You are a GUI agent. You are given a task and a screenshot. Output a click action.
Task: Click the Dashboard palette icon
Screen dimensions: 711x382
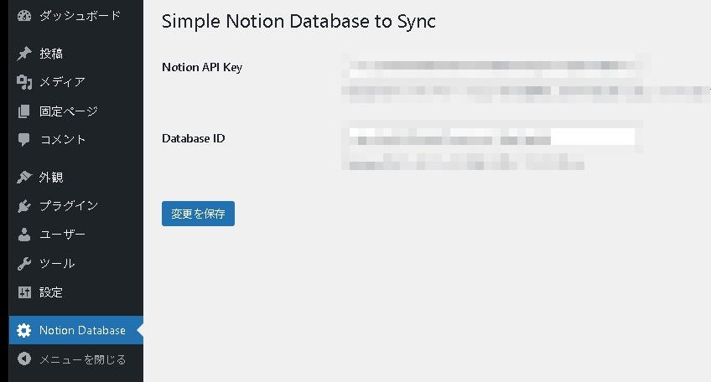(x=24, y=16)
